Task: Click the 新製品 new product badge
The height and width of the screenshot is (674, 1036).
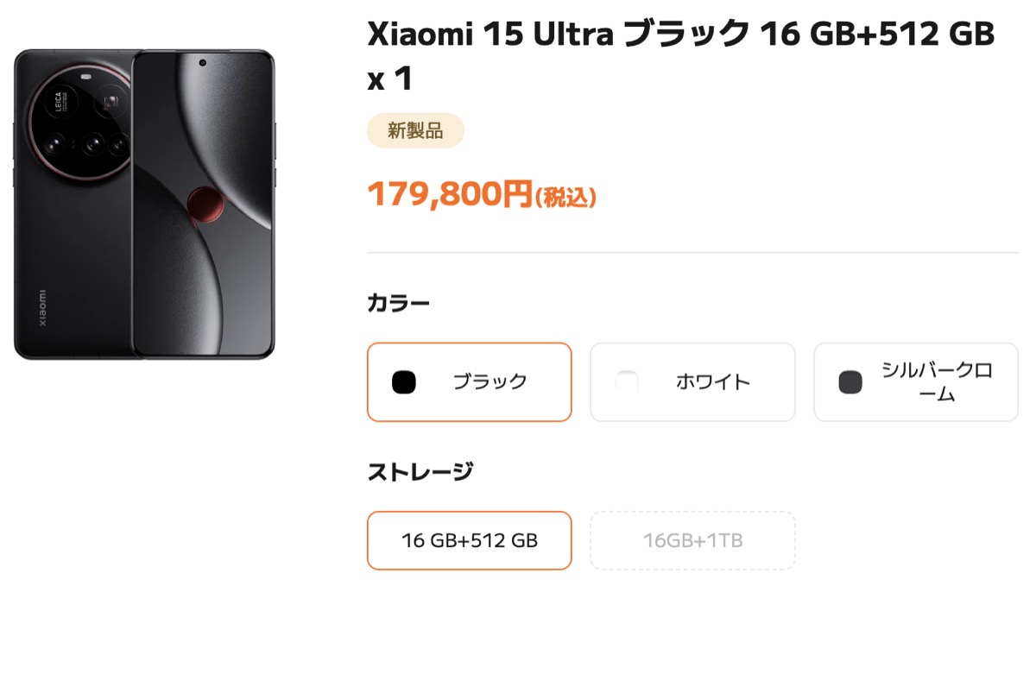Action: coord(415,131)
